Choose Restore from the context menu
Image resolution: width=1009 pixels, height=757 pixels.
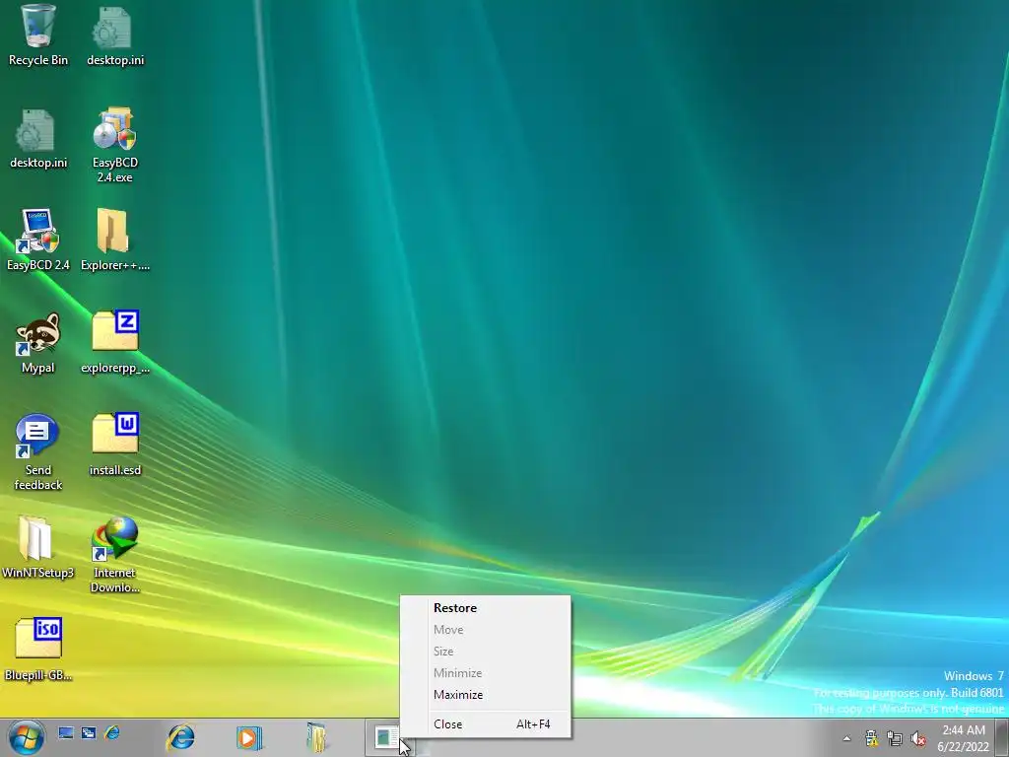tap(485, 608)
